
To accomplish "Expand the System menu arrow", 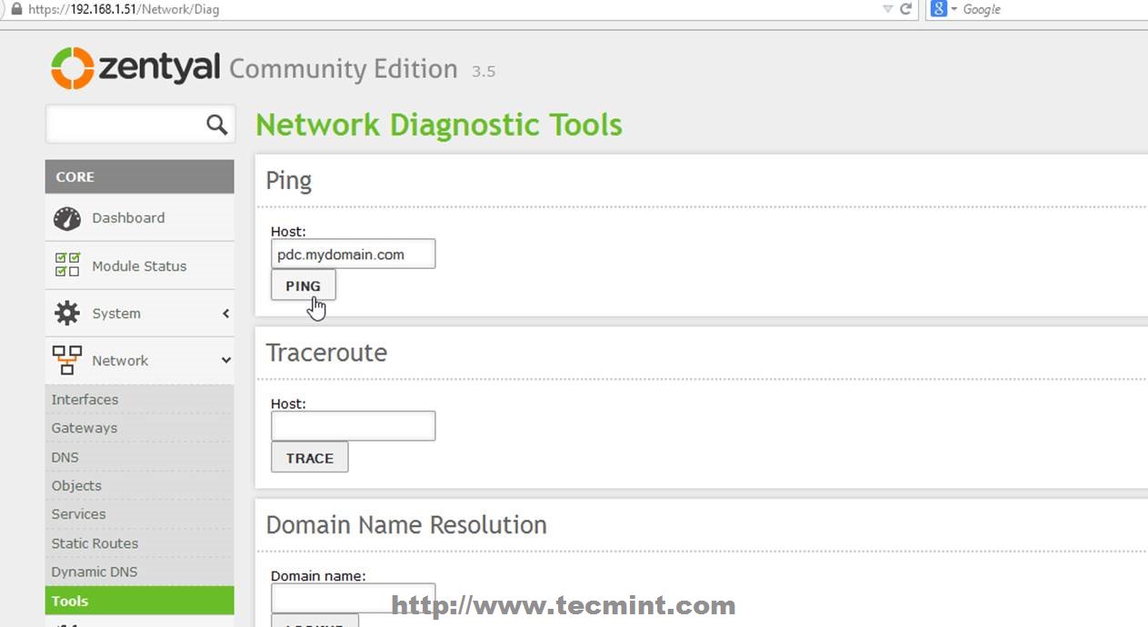I will tap(225, 313).
